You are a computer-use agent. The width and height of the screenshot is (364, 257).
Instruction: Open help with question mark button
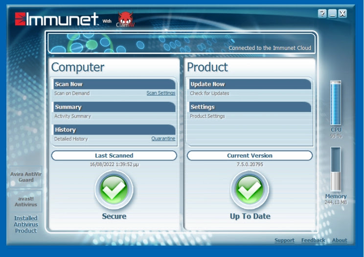tap(322, 14)
